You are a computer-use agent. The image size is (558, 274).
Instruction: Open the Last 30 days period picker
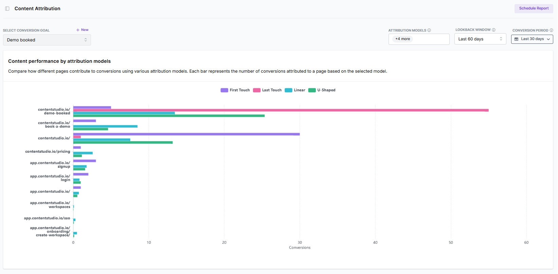(532, 39)
